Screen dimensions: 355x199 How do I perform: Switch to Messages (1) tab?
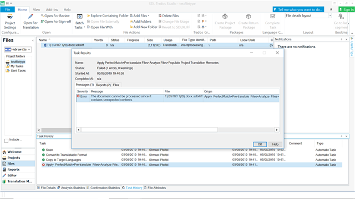(85, 85)
